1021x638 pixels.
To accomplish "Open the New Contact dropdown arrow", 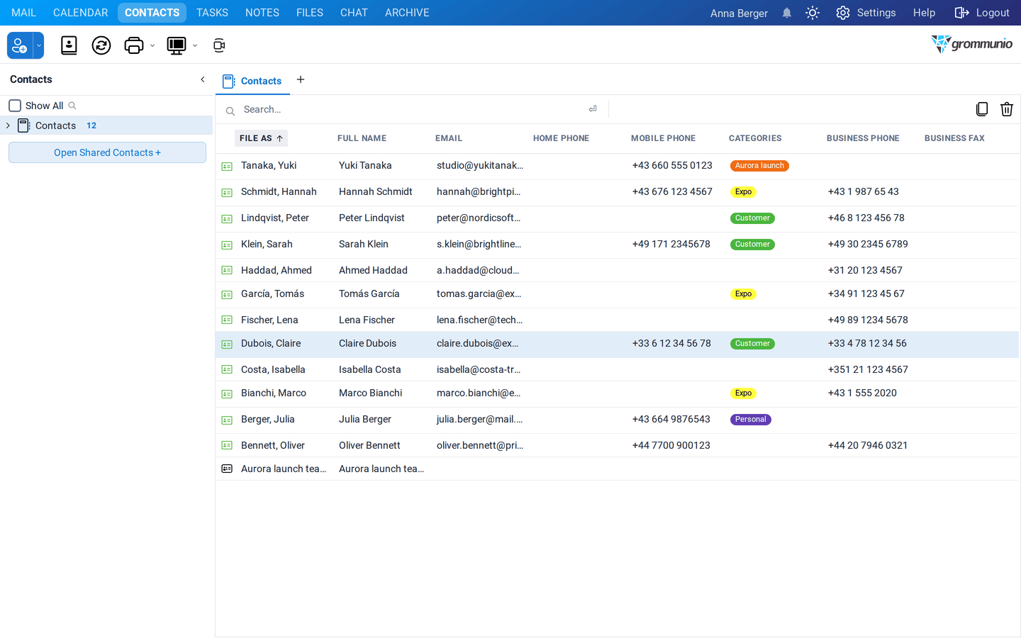I will pyautogui.click(x=39, y=45).
